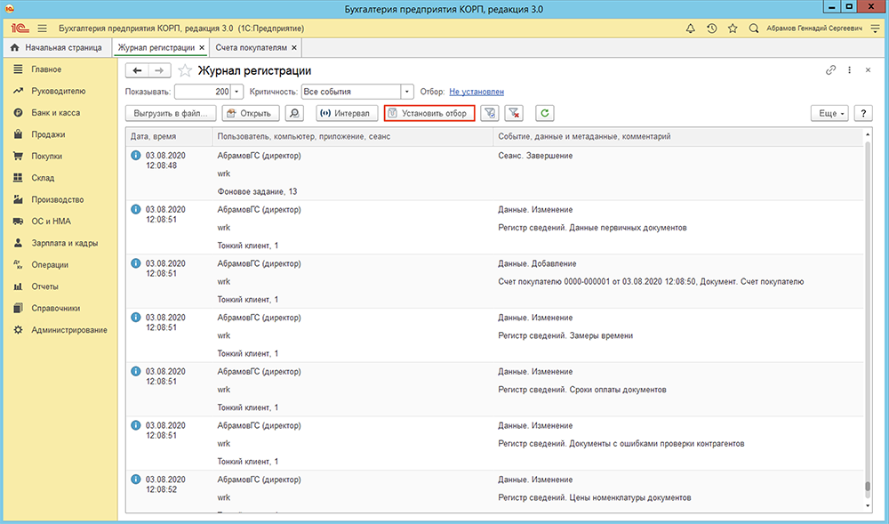This screenshot has width=889, height=524.
Task: Open the history clock icon
Action: click(x=711, y=28)
